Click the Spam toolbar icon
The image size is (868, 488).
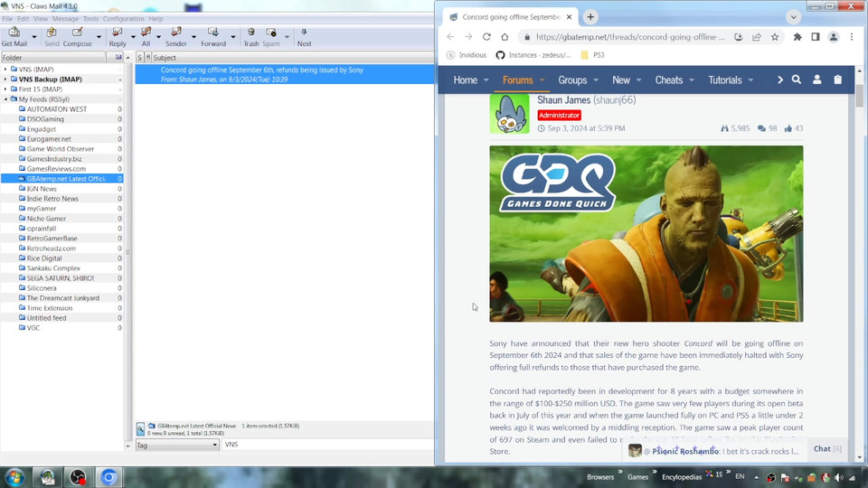tap(270, 37)
